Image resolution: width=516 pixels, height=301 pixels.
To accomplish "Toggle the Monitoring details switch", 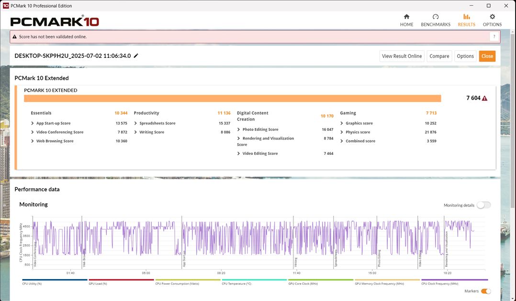I will pos(483,205).
